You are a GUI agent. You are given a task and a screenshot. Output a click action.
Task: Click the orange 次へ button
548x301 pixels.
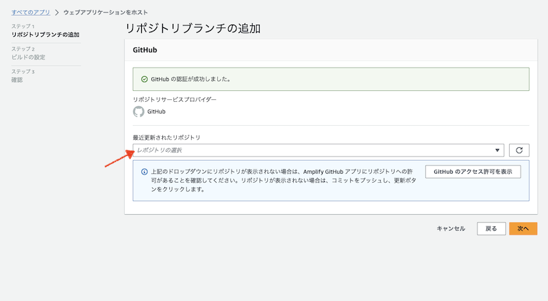coord(523,228)
